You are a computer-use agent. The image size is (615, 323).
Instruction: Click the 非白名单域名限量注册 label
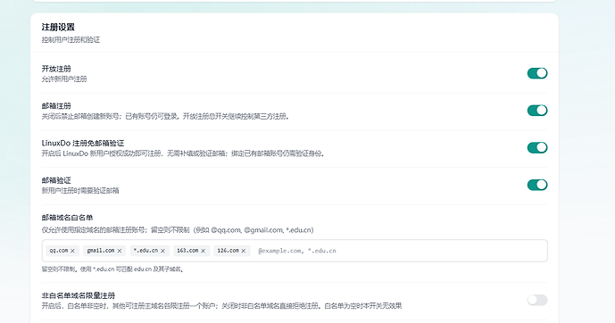(78, 295)
